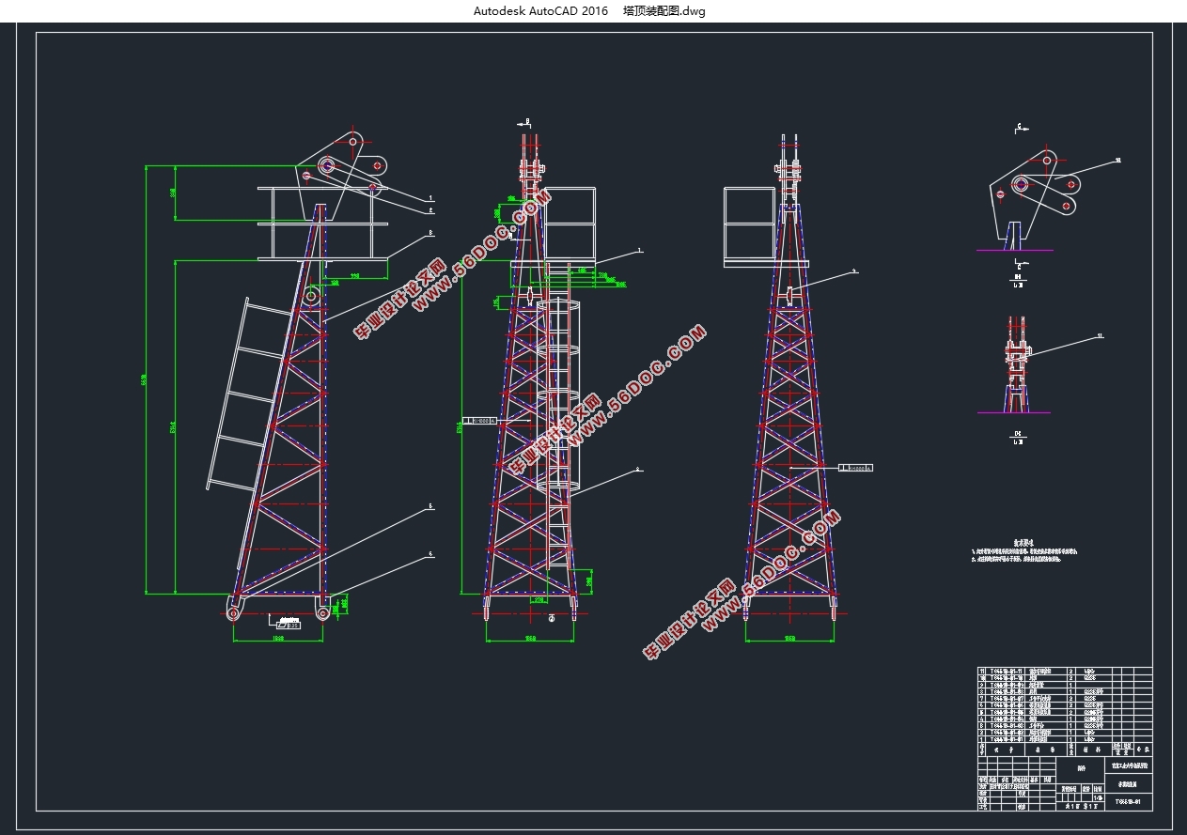Screen dimensions: 1187x835
Task: Select section marker "C" above the lever detail view
Action: point(1019,125)
